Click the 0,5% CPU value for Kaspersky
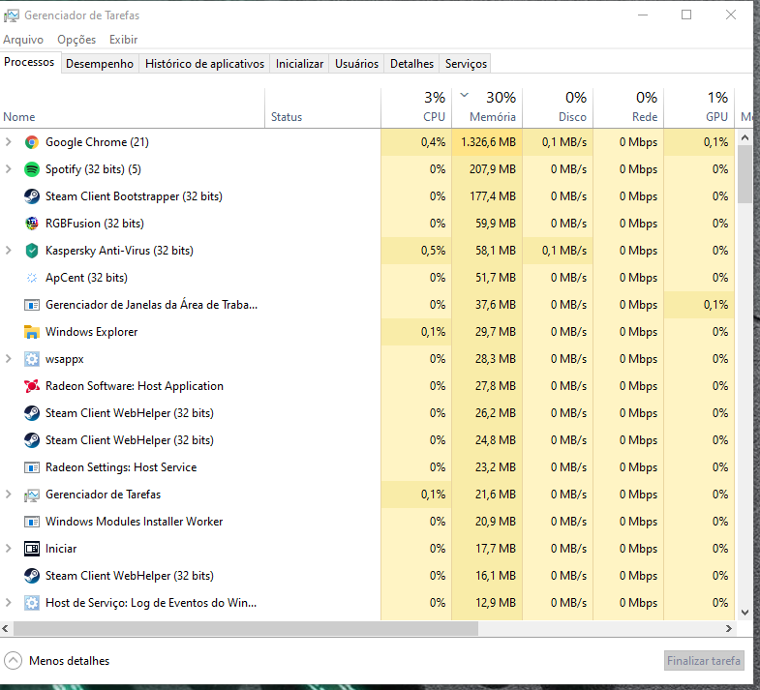The image size is (760, 690). tap(433, 251)
